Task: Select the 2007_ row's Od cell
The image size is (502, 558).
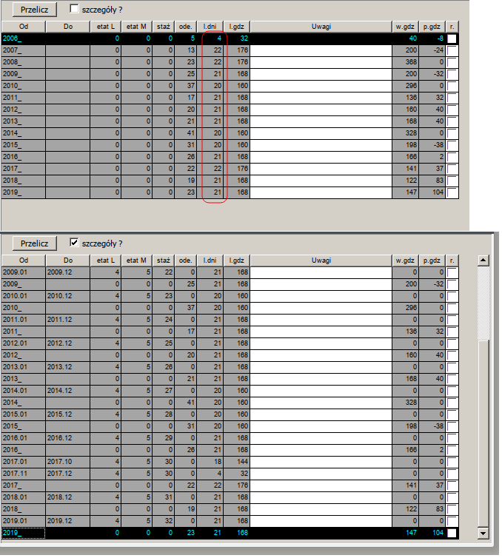Action: (23, 50)
